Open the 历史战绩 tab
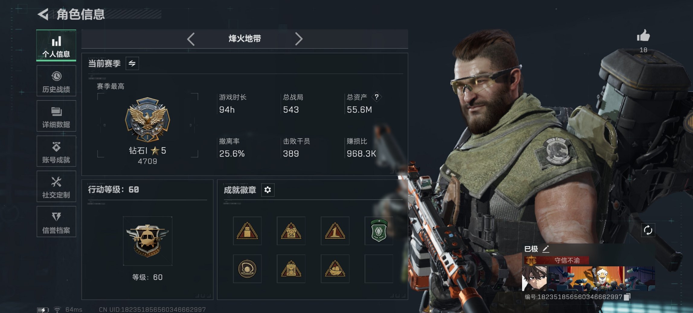The height and width of the screenshot is (313, 693). [56, 81]
